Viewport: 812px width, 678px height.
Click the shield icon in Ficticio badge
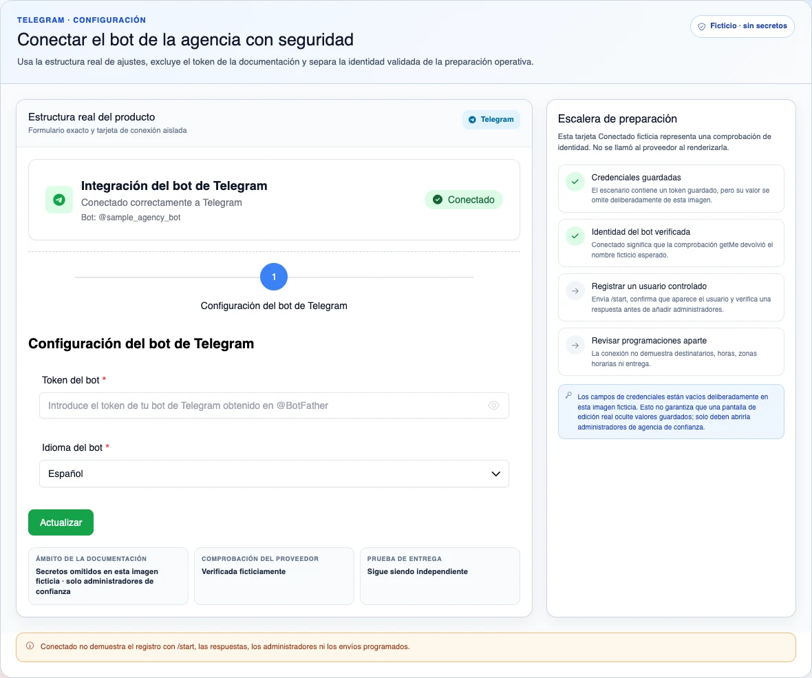[x=702, y=26]
